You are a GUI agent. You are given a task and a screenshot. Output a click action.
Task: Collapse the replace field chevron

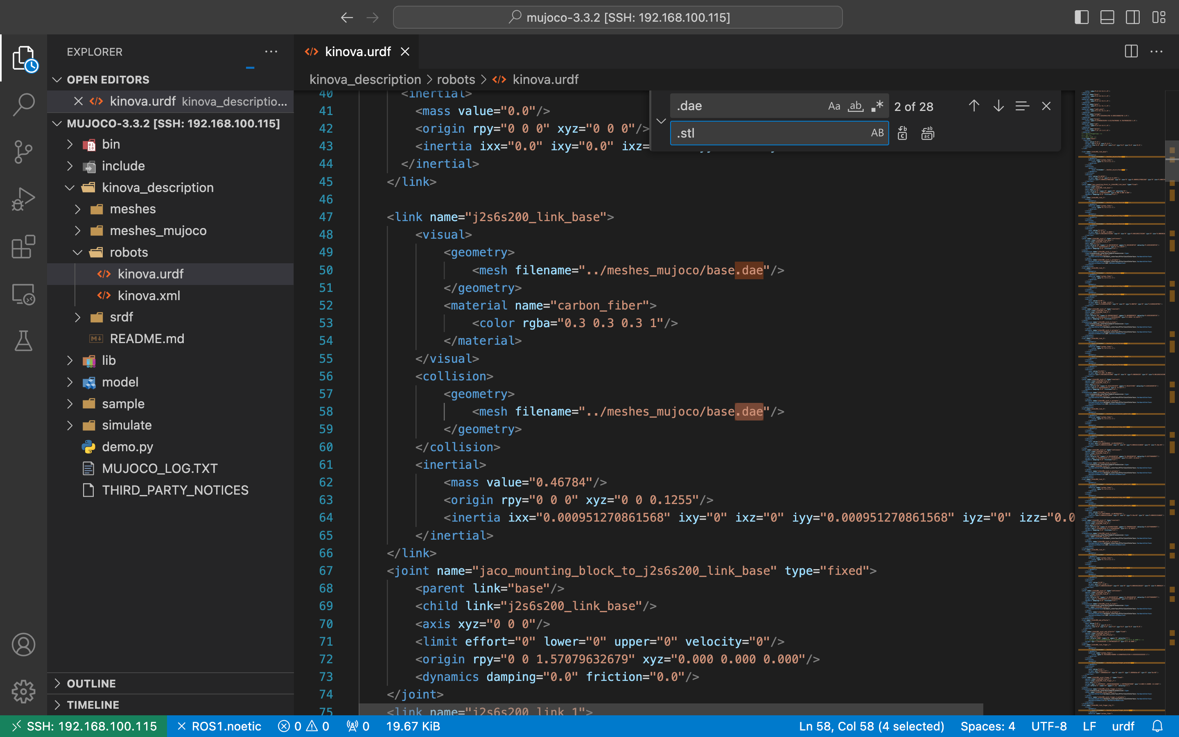point(661,120)
